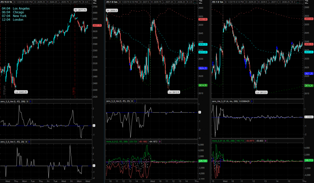Click the Hi: 2656.5 bubble on middle chart
The height and width of the screenshot is (183, 314).
point(112,10)
